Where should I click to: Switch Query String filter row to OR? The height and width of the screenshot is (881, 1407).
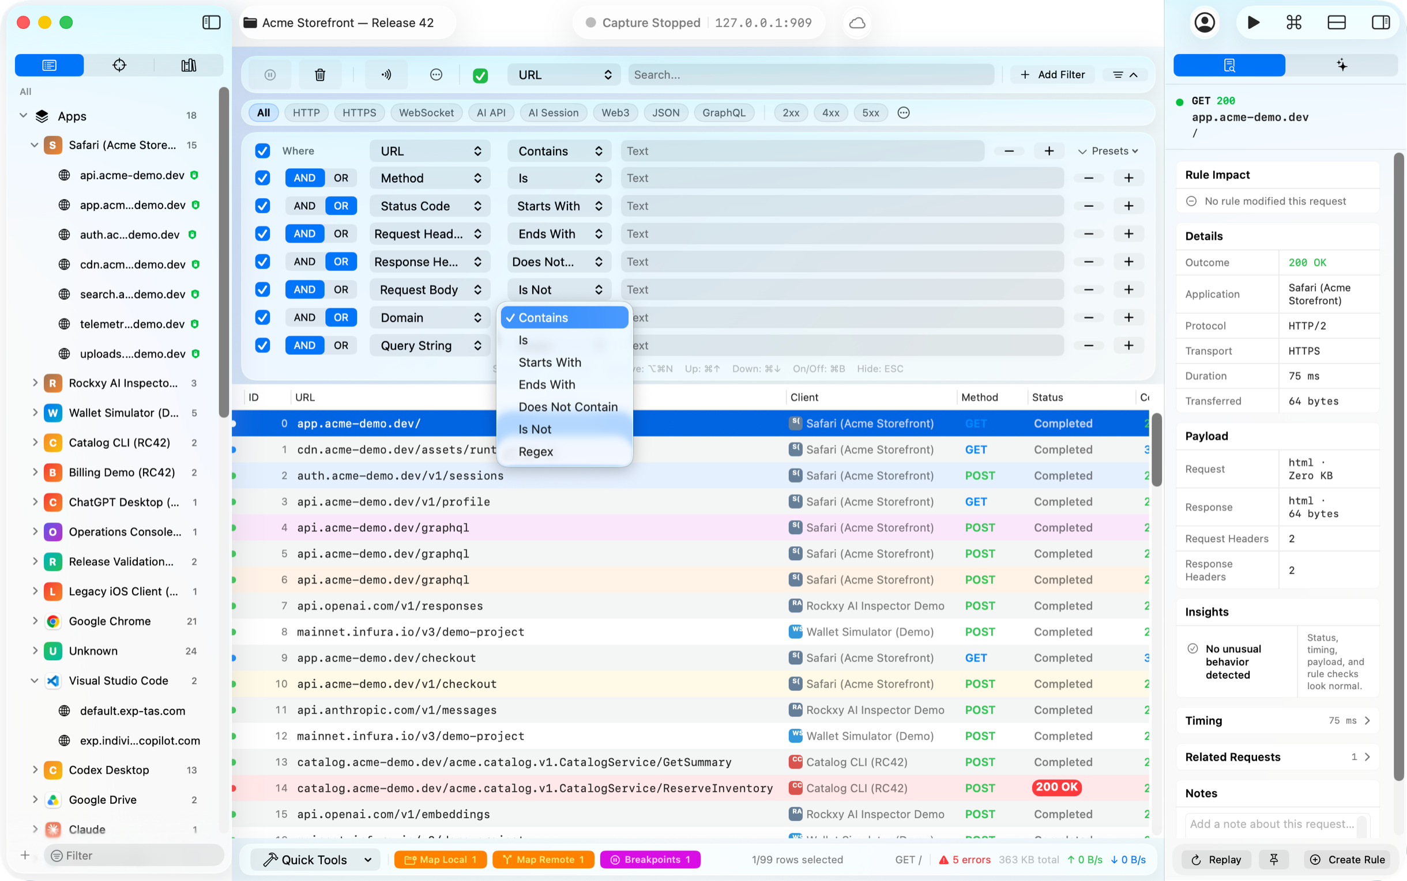[341, 346]
